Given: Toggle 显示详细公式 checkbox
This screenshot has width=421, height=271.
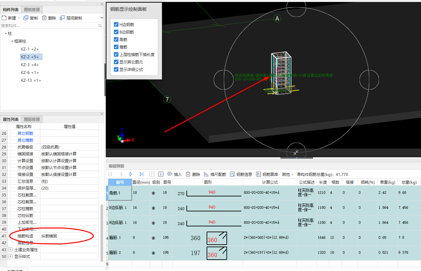Looking at the screenshot, I should 116,69.
